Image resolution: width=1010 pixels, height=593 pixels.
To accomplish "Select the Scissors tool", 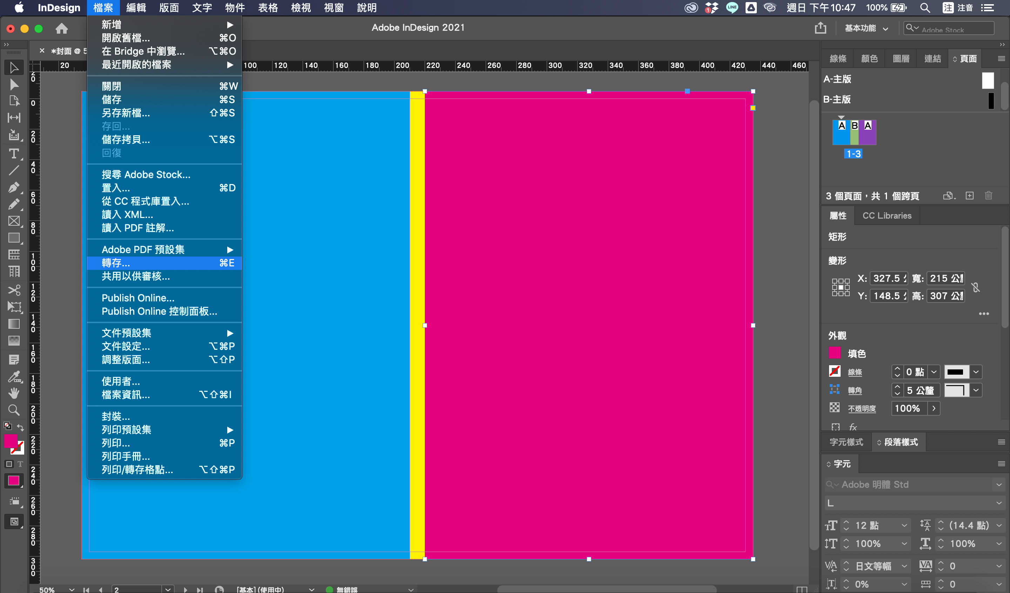I will (x=14, y=290).
